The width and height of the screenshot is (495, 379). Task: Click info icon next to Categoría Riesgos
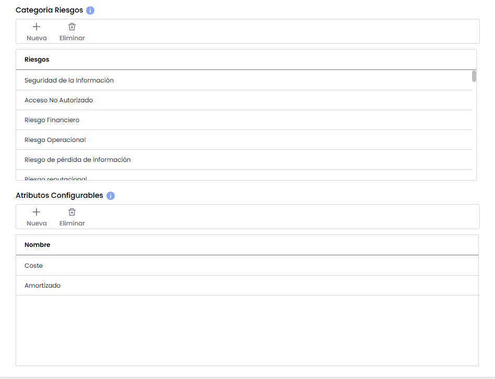[90, 10]
